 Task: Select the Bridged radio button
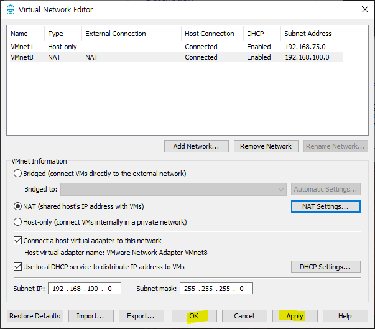tap(17, 174)
